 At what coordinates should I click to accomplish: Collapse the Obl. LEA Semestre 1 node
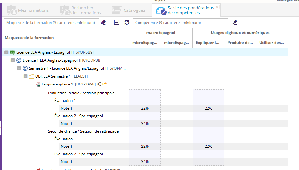(25, 76)
